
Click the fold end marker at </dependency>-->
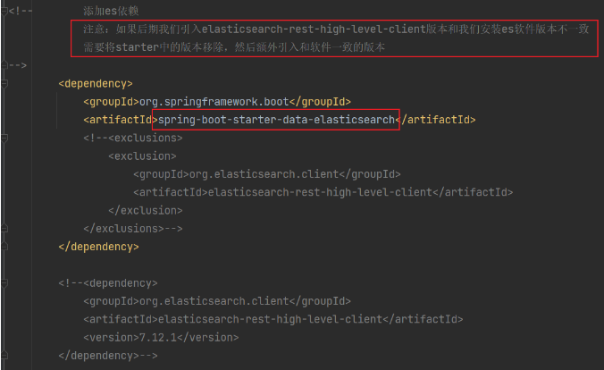4,356
